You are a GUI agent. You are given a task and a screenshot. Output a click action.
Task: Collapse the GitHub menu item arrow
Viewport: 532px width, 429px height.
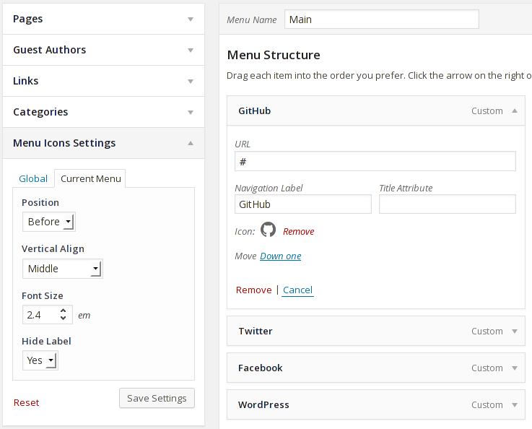(515, 110)
